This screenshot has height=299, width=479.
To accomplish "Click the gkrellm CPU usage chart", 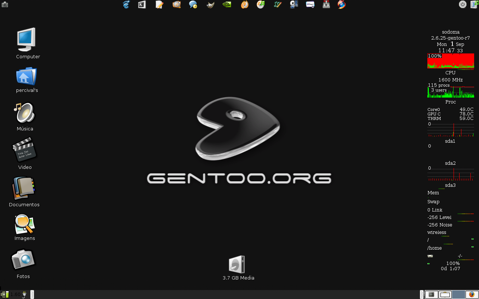I will tap(451, 61).
